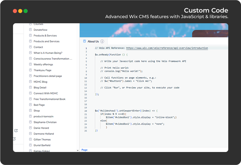241x165 pixels.
Task: Open the Gillian Thomas page
Action: click(x=42, y=140)
